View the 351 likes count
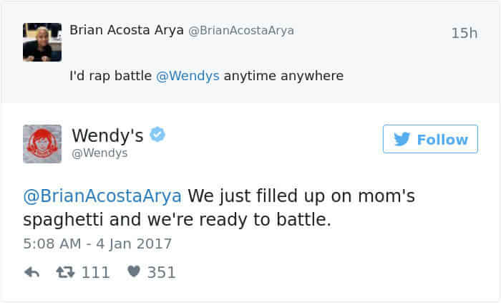This screenshot has width=501, height=303. click(161, 272)
